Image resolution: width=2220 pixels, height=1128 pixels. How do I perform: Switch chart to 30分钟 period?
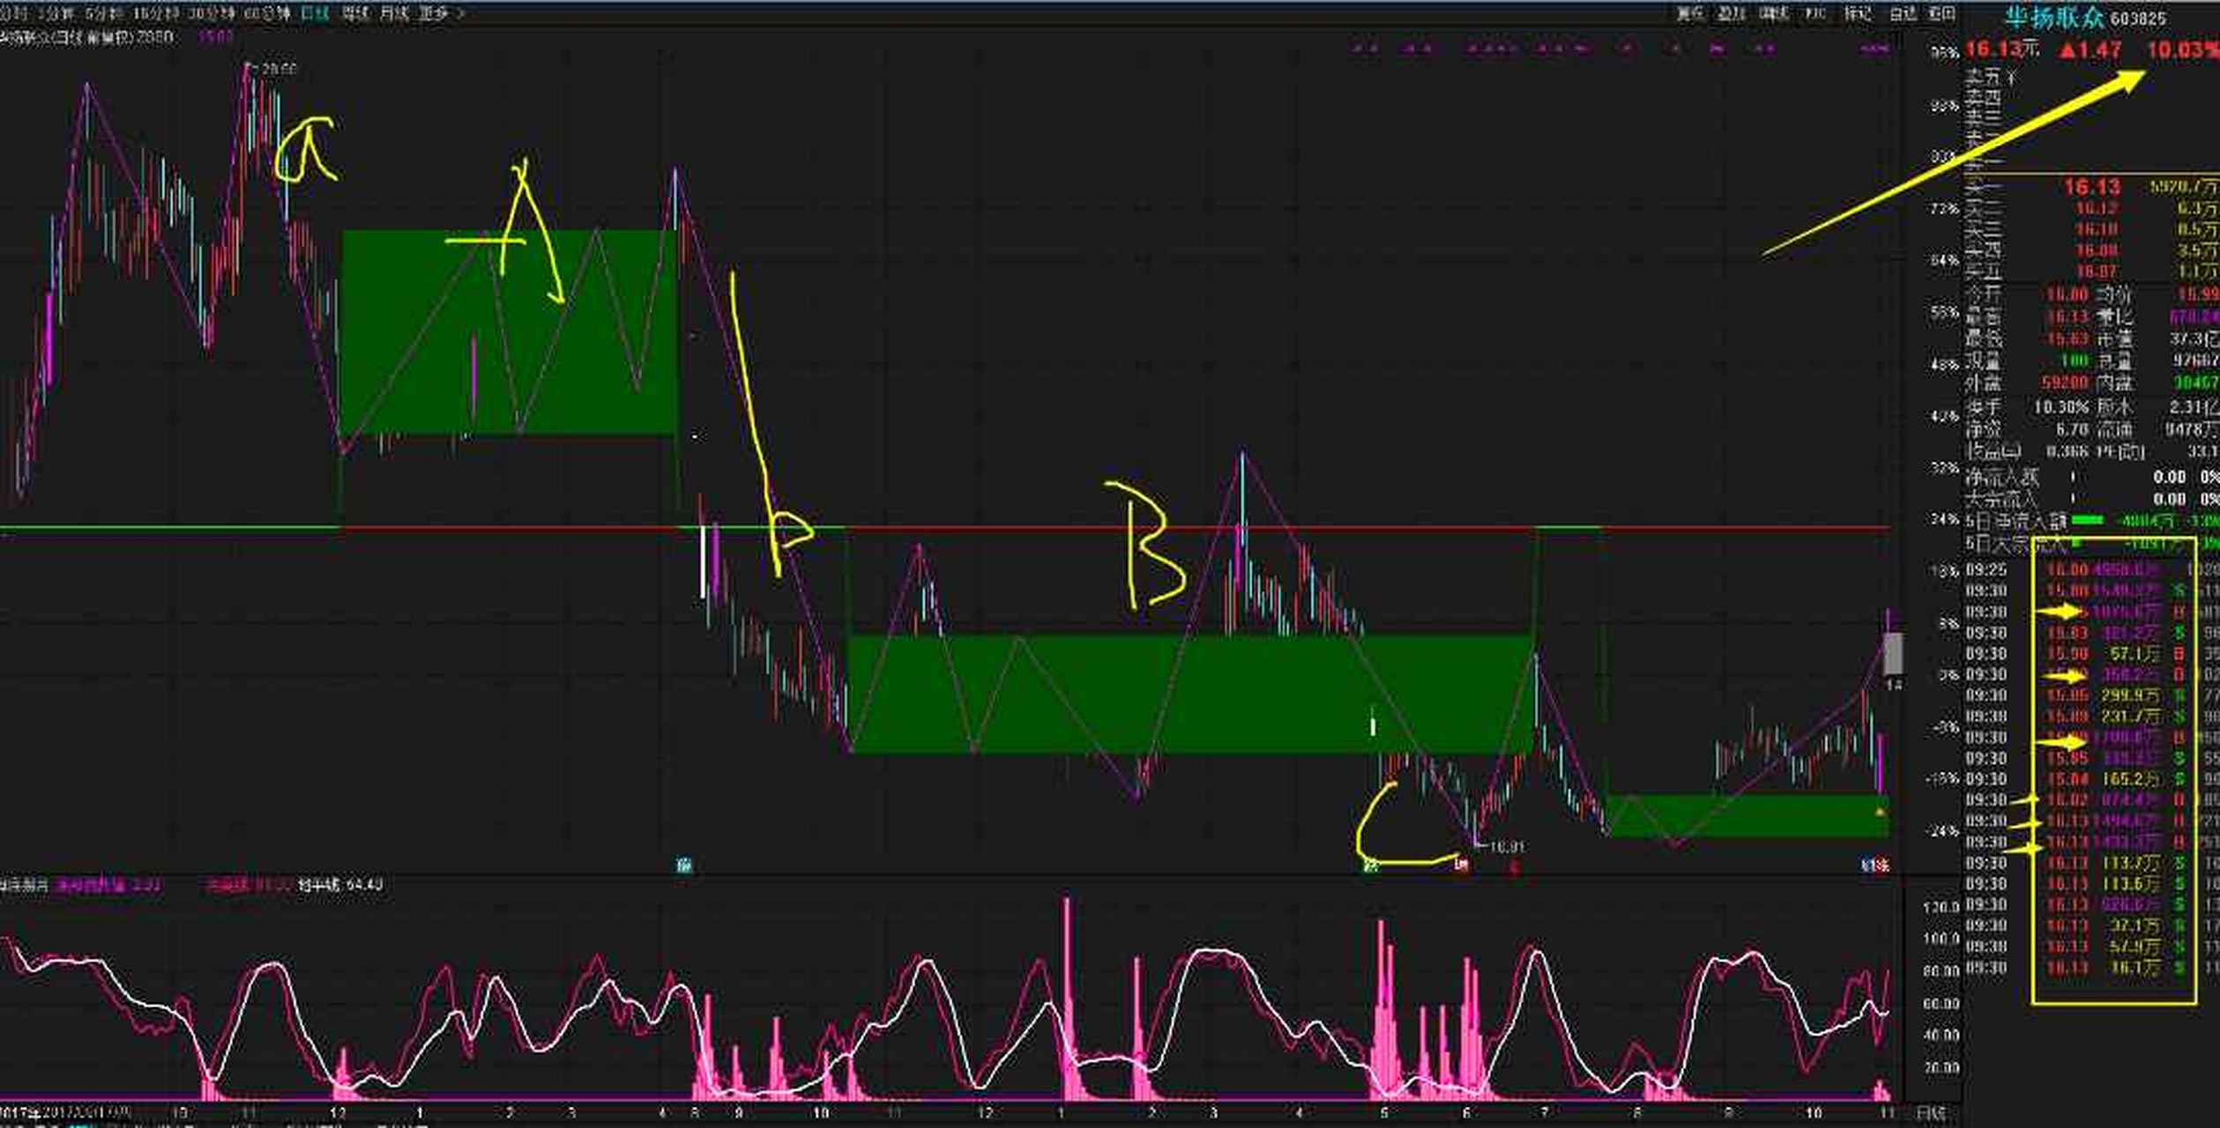tap(211, 14)
